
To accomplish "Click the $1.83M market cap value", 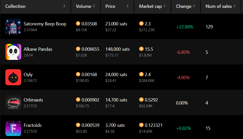I will 145,55.
